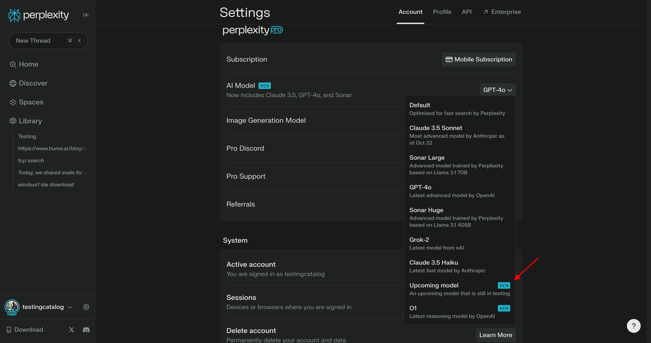Screen dimensions: 651x343
Task: Open the Help question mark icon
Action: tap(634, 326)
